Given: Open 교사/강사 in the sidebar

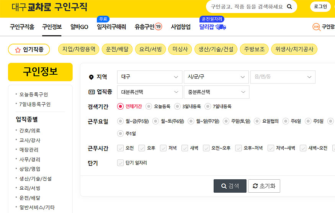Looking at the screenshot, I should pos(30,140).
